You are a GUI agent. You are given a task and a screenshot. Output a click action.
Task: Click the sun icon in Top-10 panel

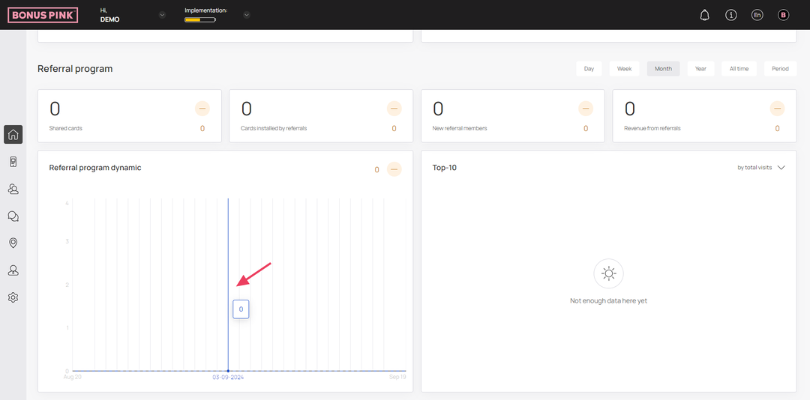[x=608, y=273]
